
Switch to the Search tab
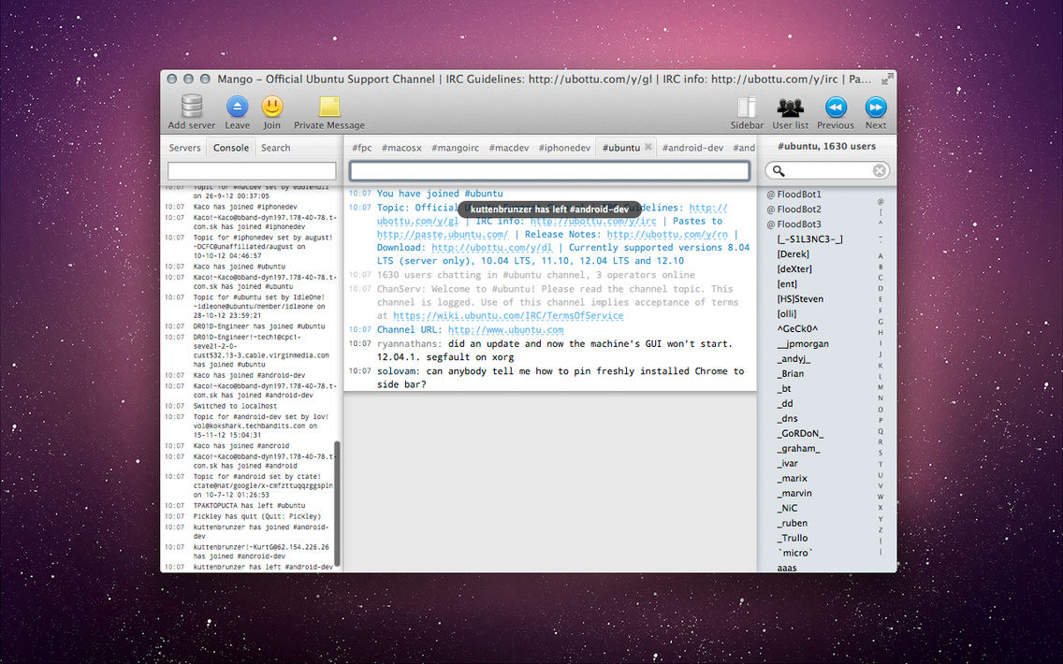click(275, 148)
